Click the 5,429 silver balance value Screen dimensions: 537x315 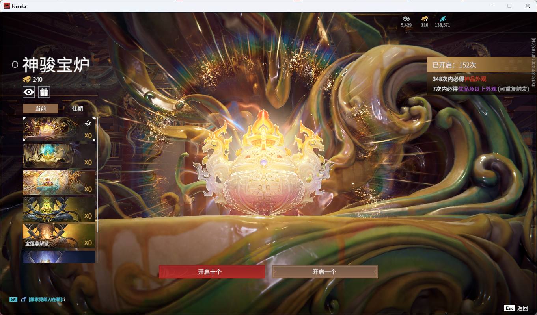point(406,25)
